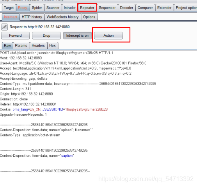Open the Scanner tab
The image size is (197, 186).
pyautogui.click(x=53, y=8)
